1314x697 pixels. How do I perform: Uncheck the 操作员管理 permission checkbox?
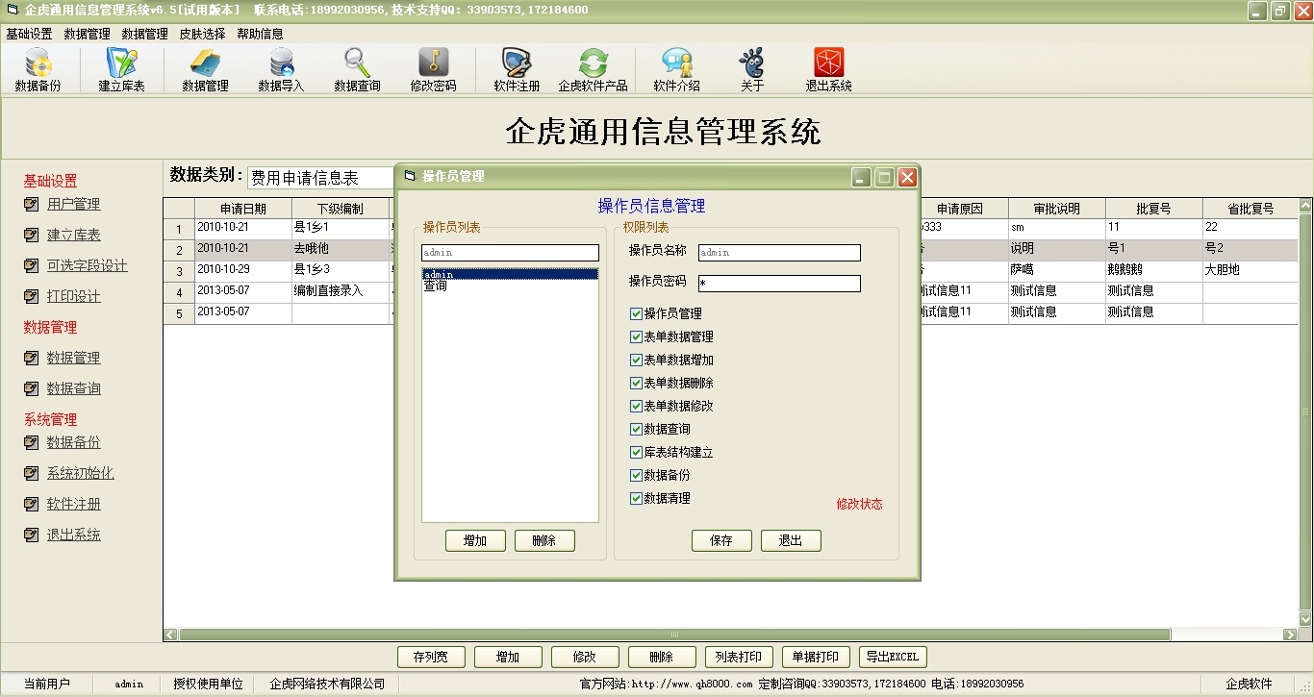pos(636,314)
